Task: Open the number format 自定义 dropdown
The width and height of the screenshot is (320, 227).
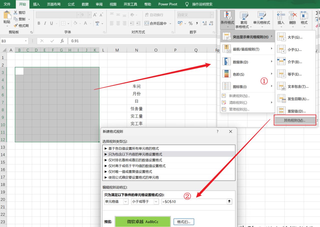Action: (x=212, y=15)
